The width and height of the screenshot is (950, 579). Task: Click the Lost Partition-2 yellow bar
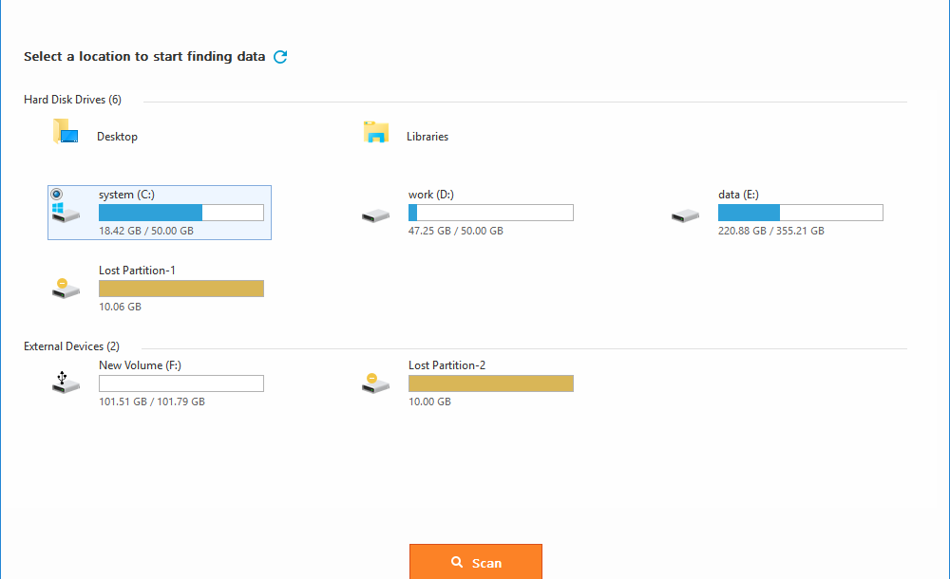point(490,383)
